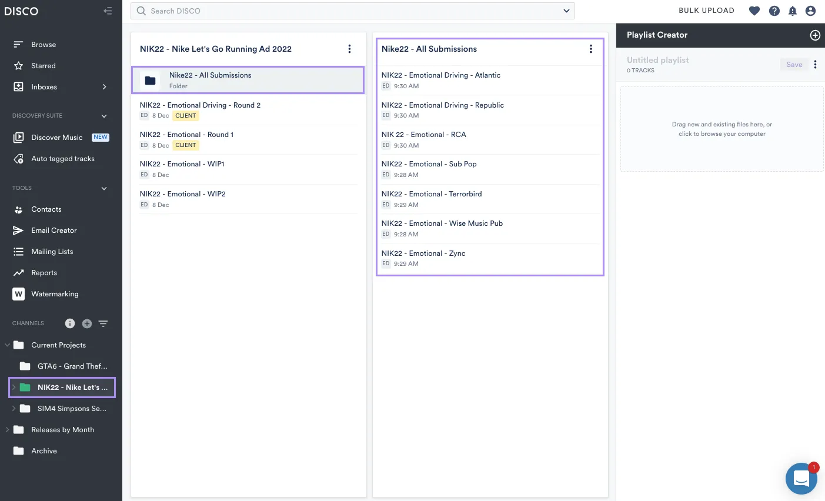Open options menu for Nike22 - All Submissions

pos(591,49)
